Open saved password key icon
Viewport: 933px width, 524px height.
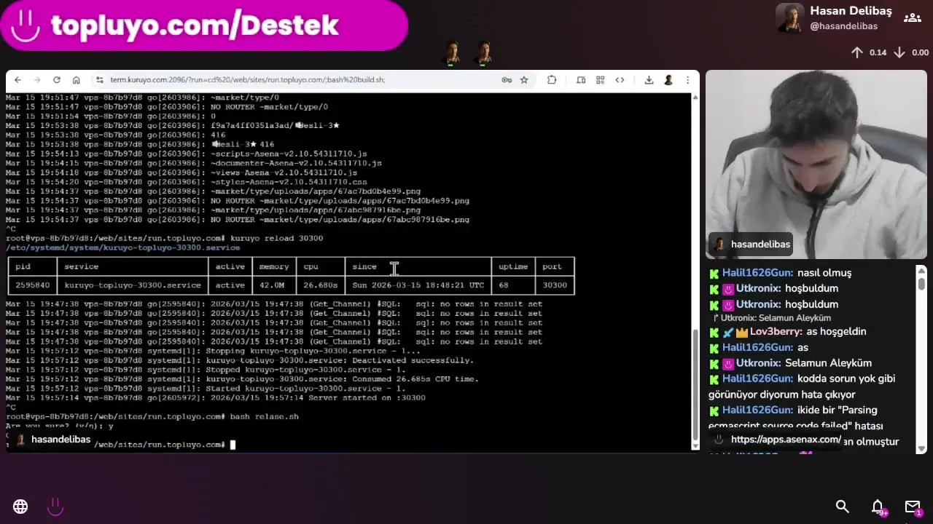(507, 80)
